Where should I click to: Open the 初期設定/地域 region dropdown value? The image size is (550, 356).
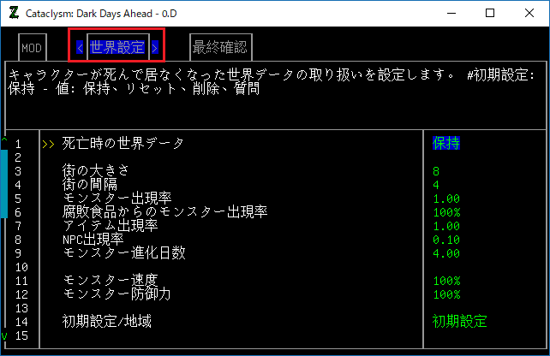[x=459, y=321]
